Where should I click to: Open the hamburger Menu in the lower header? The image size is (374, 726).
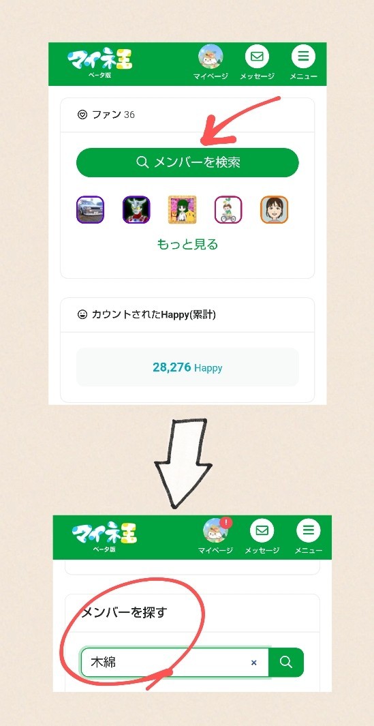(309, 530)
